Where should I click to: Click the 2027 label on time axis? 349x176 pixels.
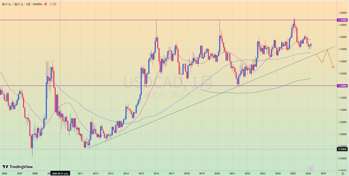(x=323, y=173)
